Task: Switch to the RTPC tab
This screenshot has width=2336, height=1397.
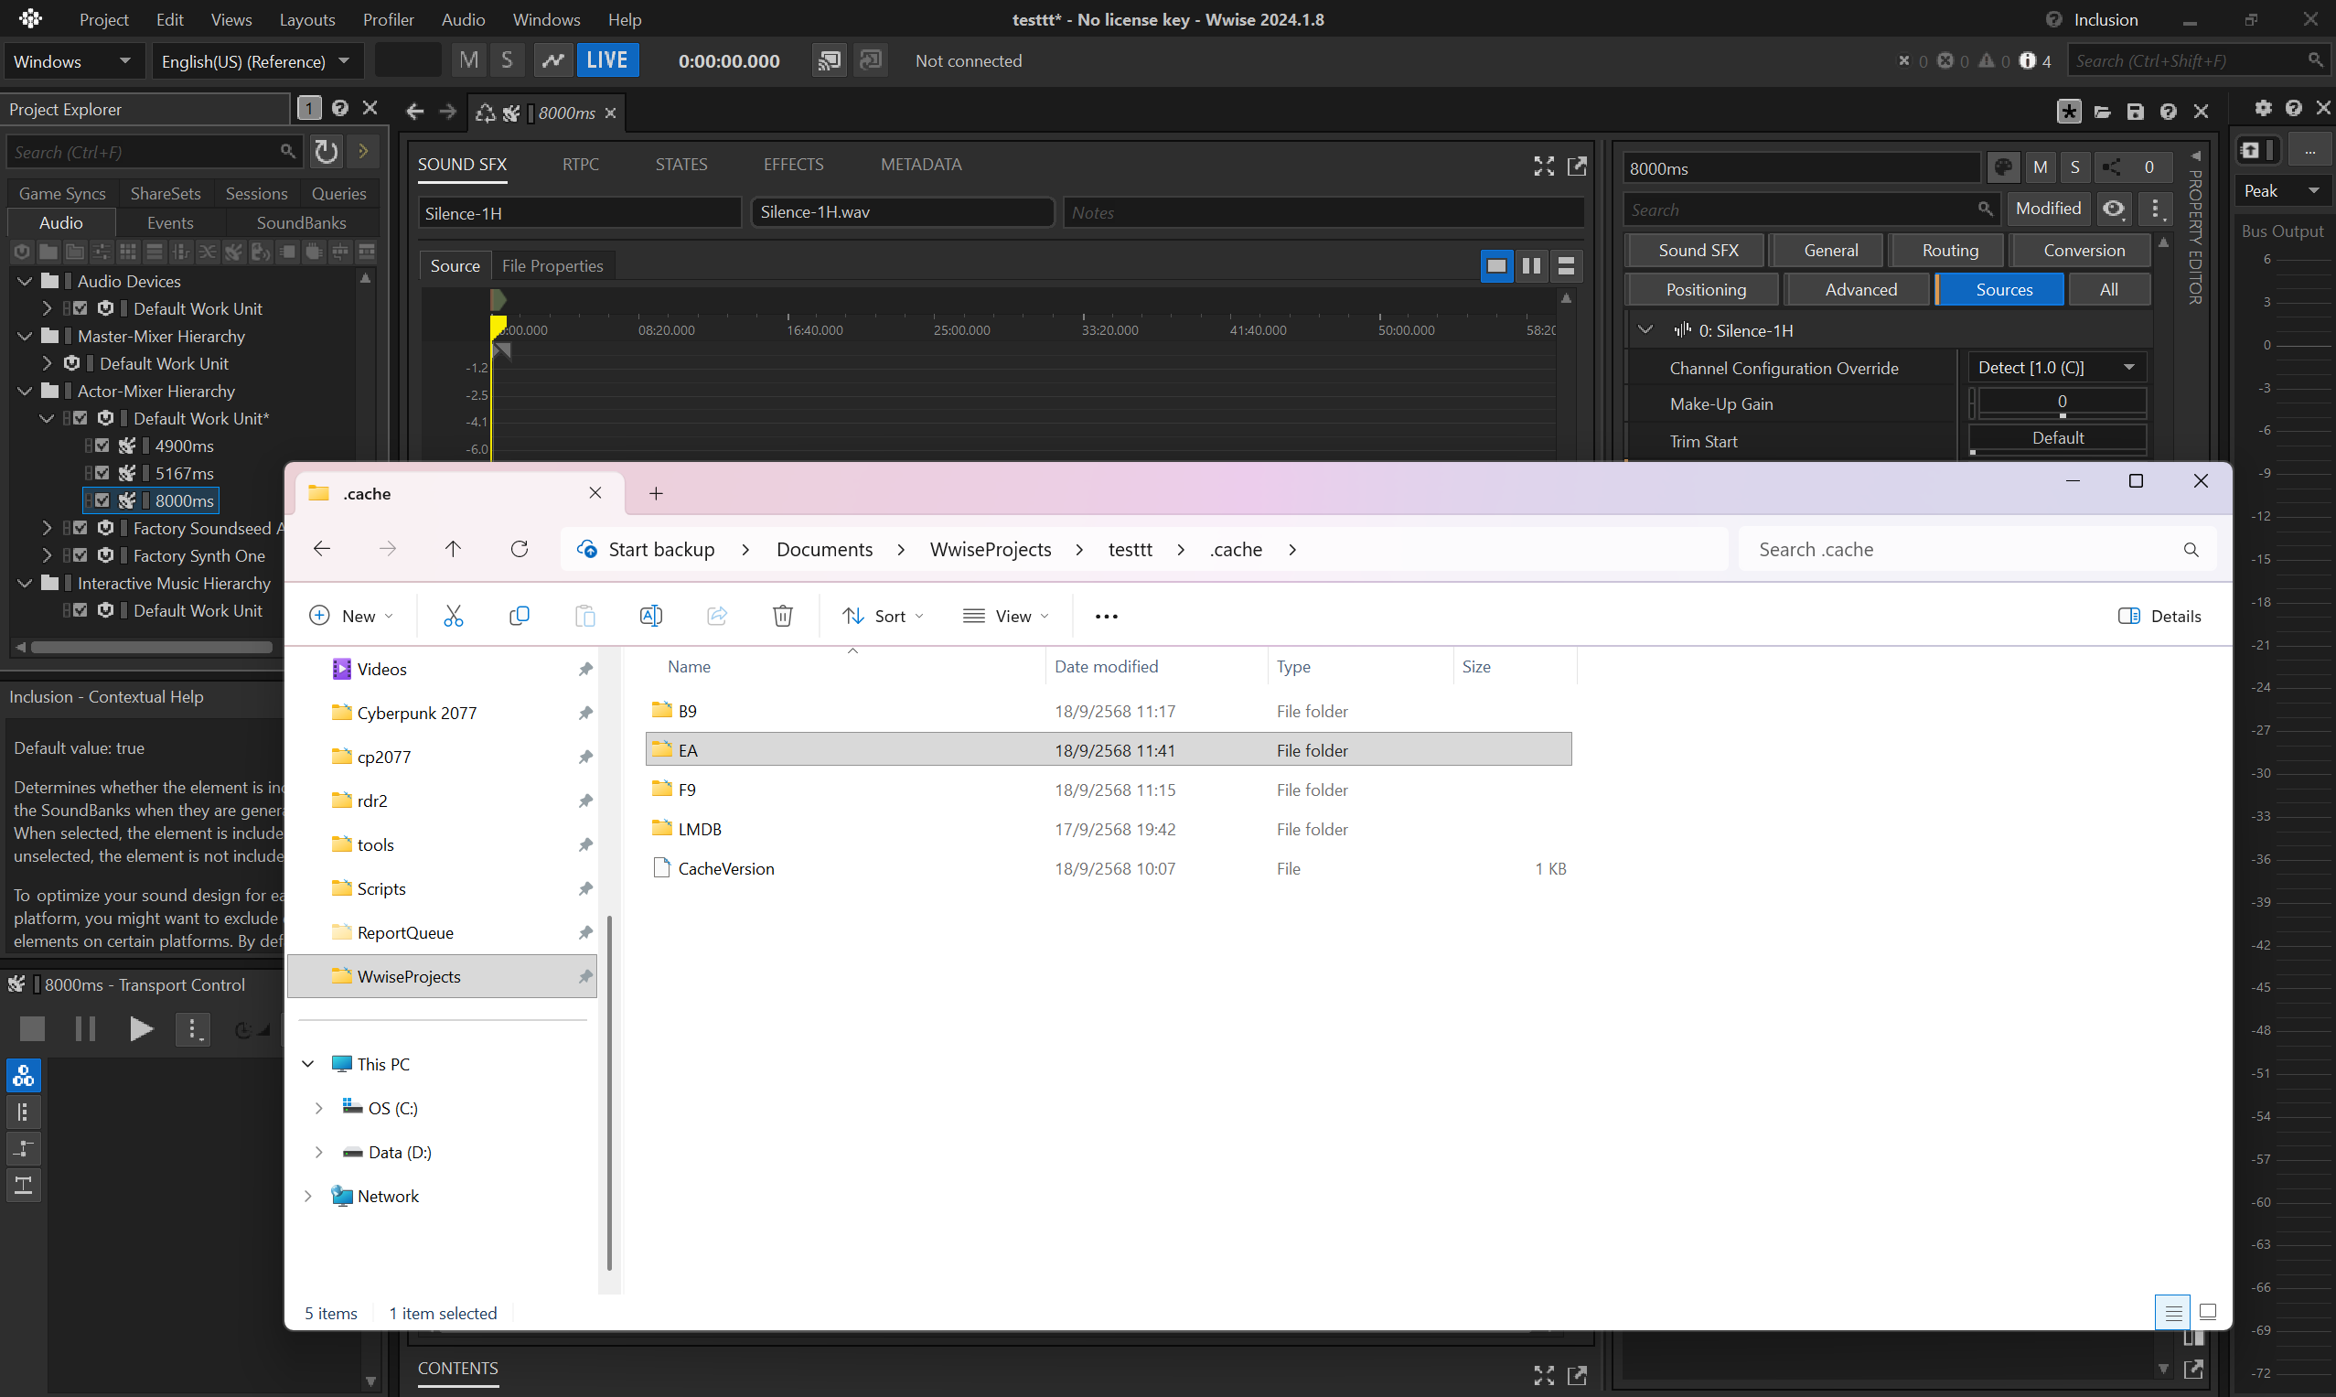Action: [x=580, y=164]
